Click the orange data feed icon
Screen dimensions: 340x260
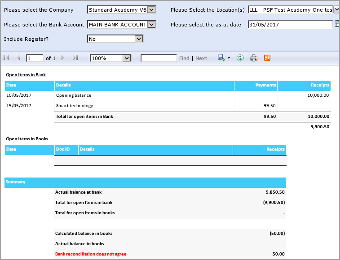pyautogui.click(x=267, y=58)
